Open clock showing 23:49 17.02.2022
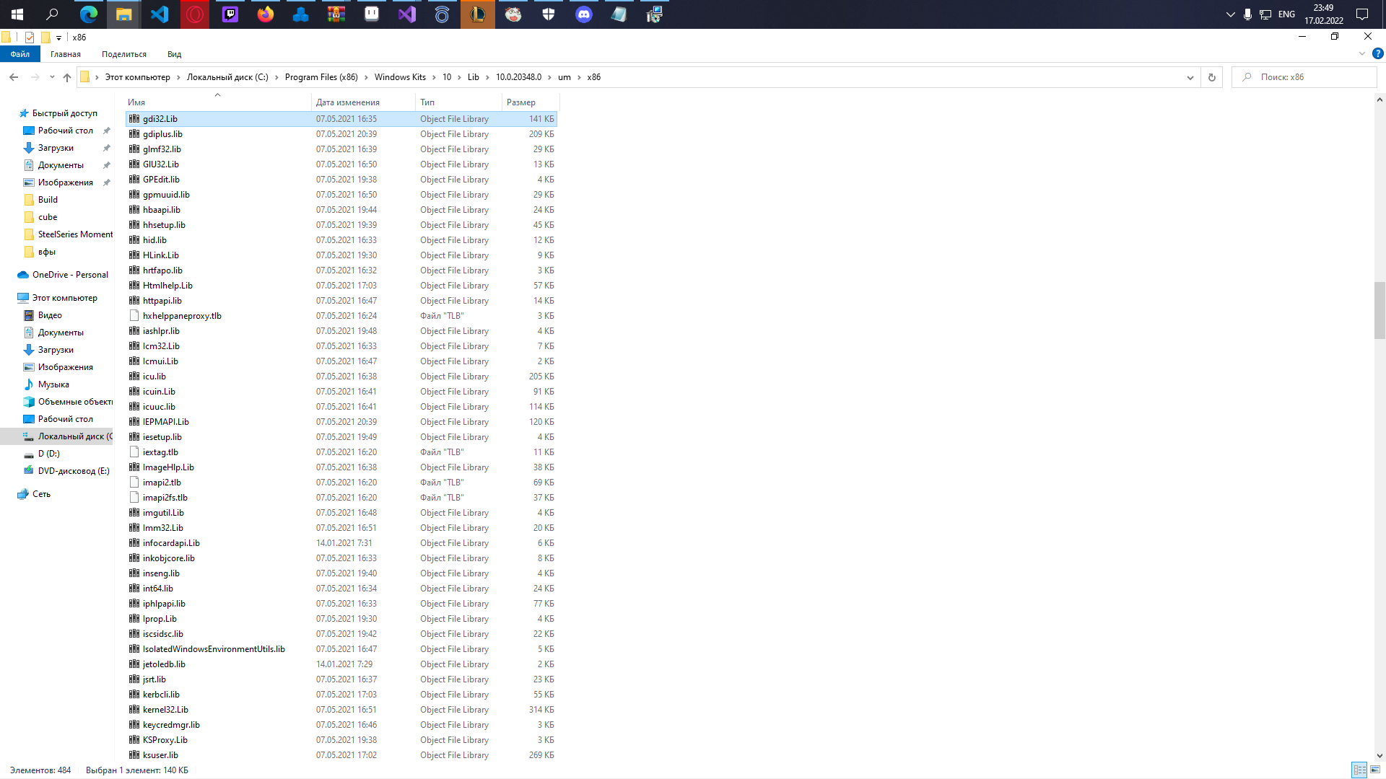This screenshot has width=1386, height=779. tap(1324, 14)
